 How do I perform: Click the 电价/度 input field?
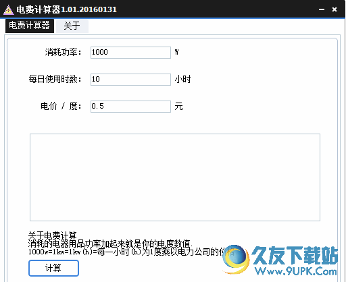[x=130, y=107]
